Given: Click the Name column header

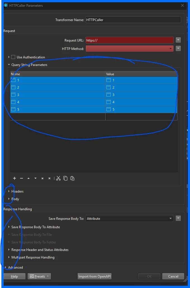Looking at the screenshot, I should [x=58, y=74].
